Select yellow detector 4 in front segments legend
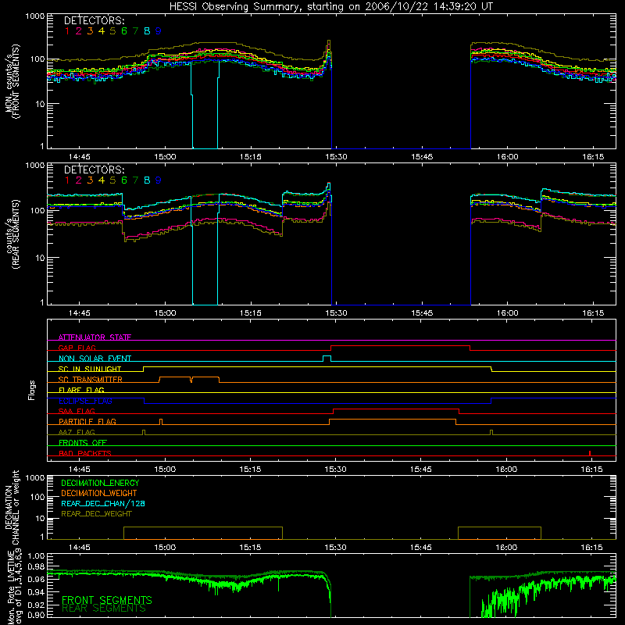Viewport: 625px width, 625px height. [x=102, y=31]
